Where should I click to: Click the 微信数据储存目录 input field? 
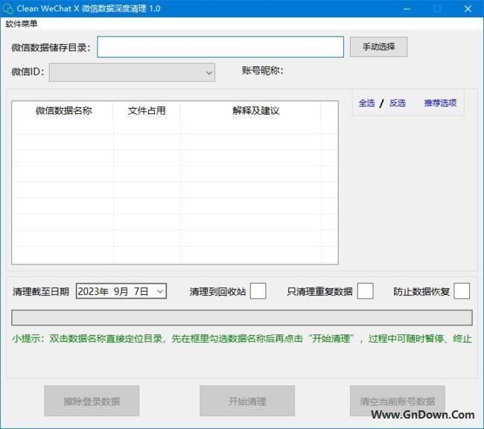[x=220, y=47]
